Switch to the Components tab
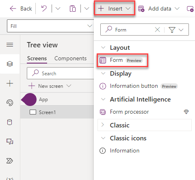 (70, 59)
